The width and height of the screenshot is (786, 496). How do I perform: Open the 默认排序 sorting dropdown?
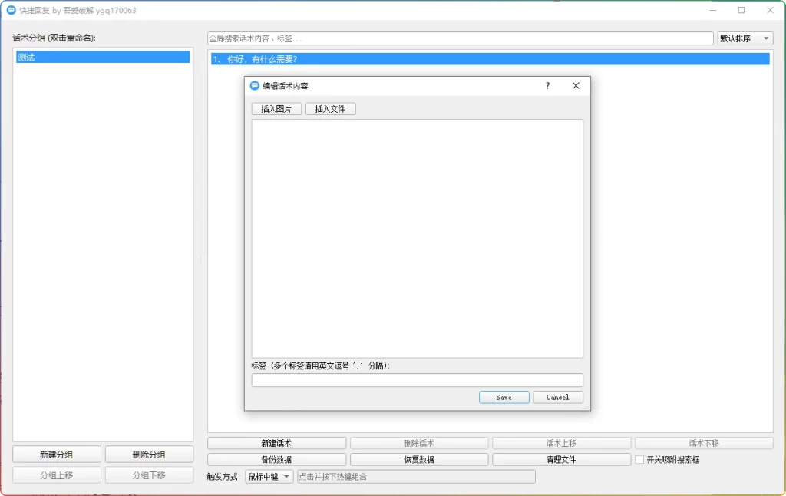pyautogui.click(x=744, y=37)
